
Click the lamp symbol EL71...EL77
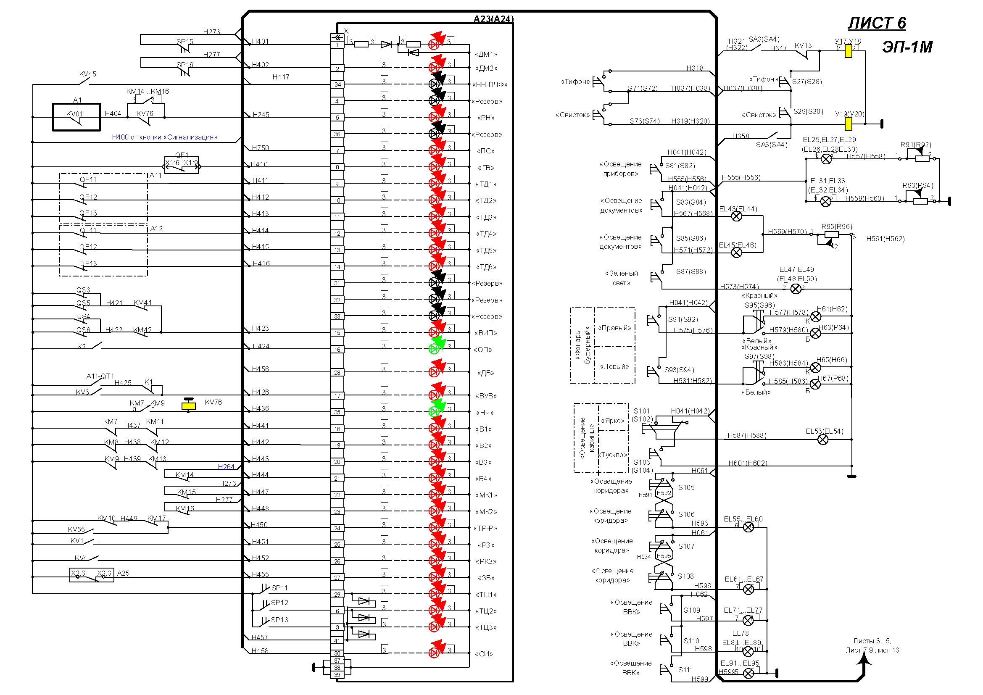[748, 620]
